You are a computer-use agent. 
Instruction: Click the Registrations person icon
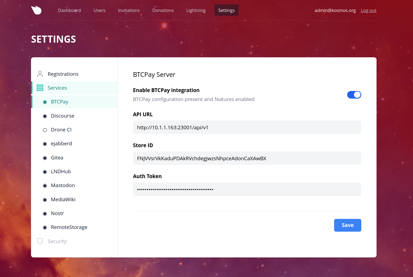click(40, 74)
